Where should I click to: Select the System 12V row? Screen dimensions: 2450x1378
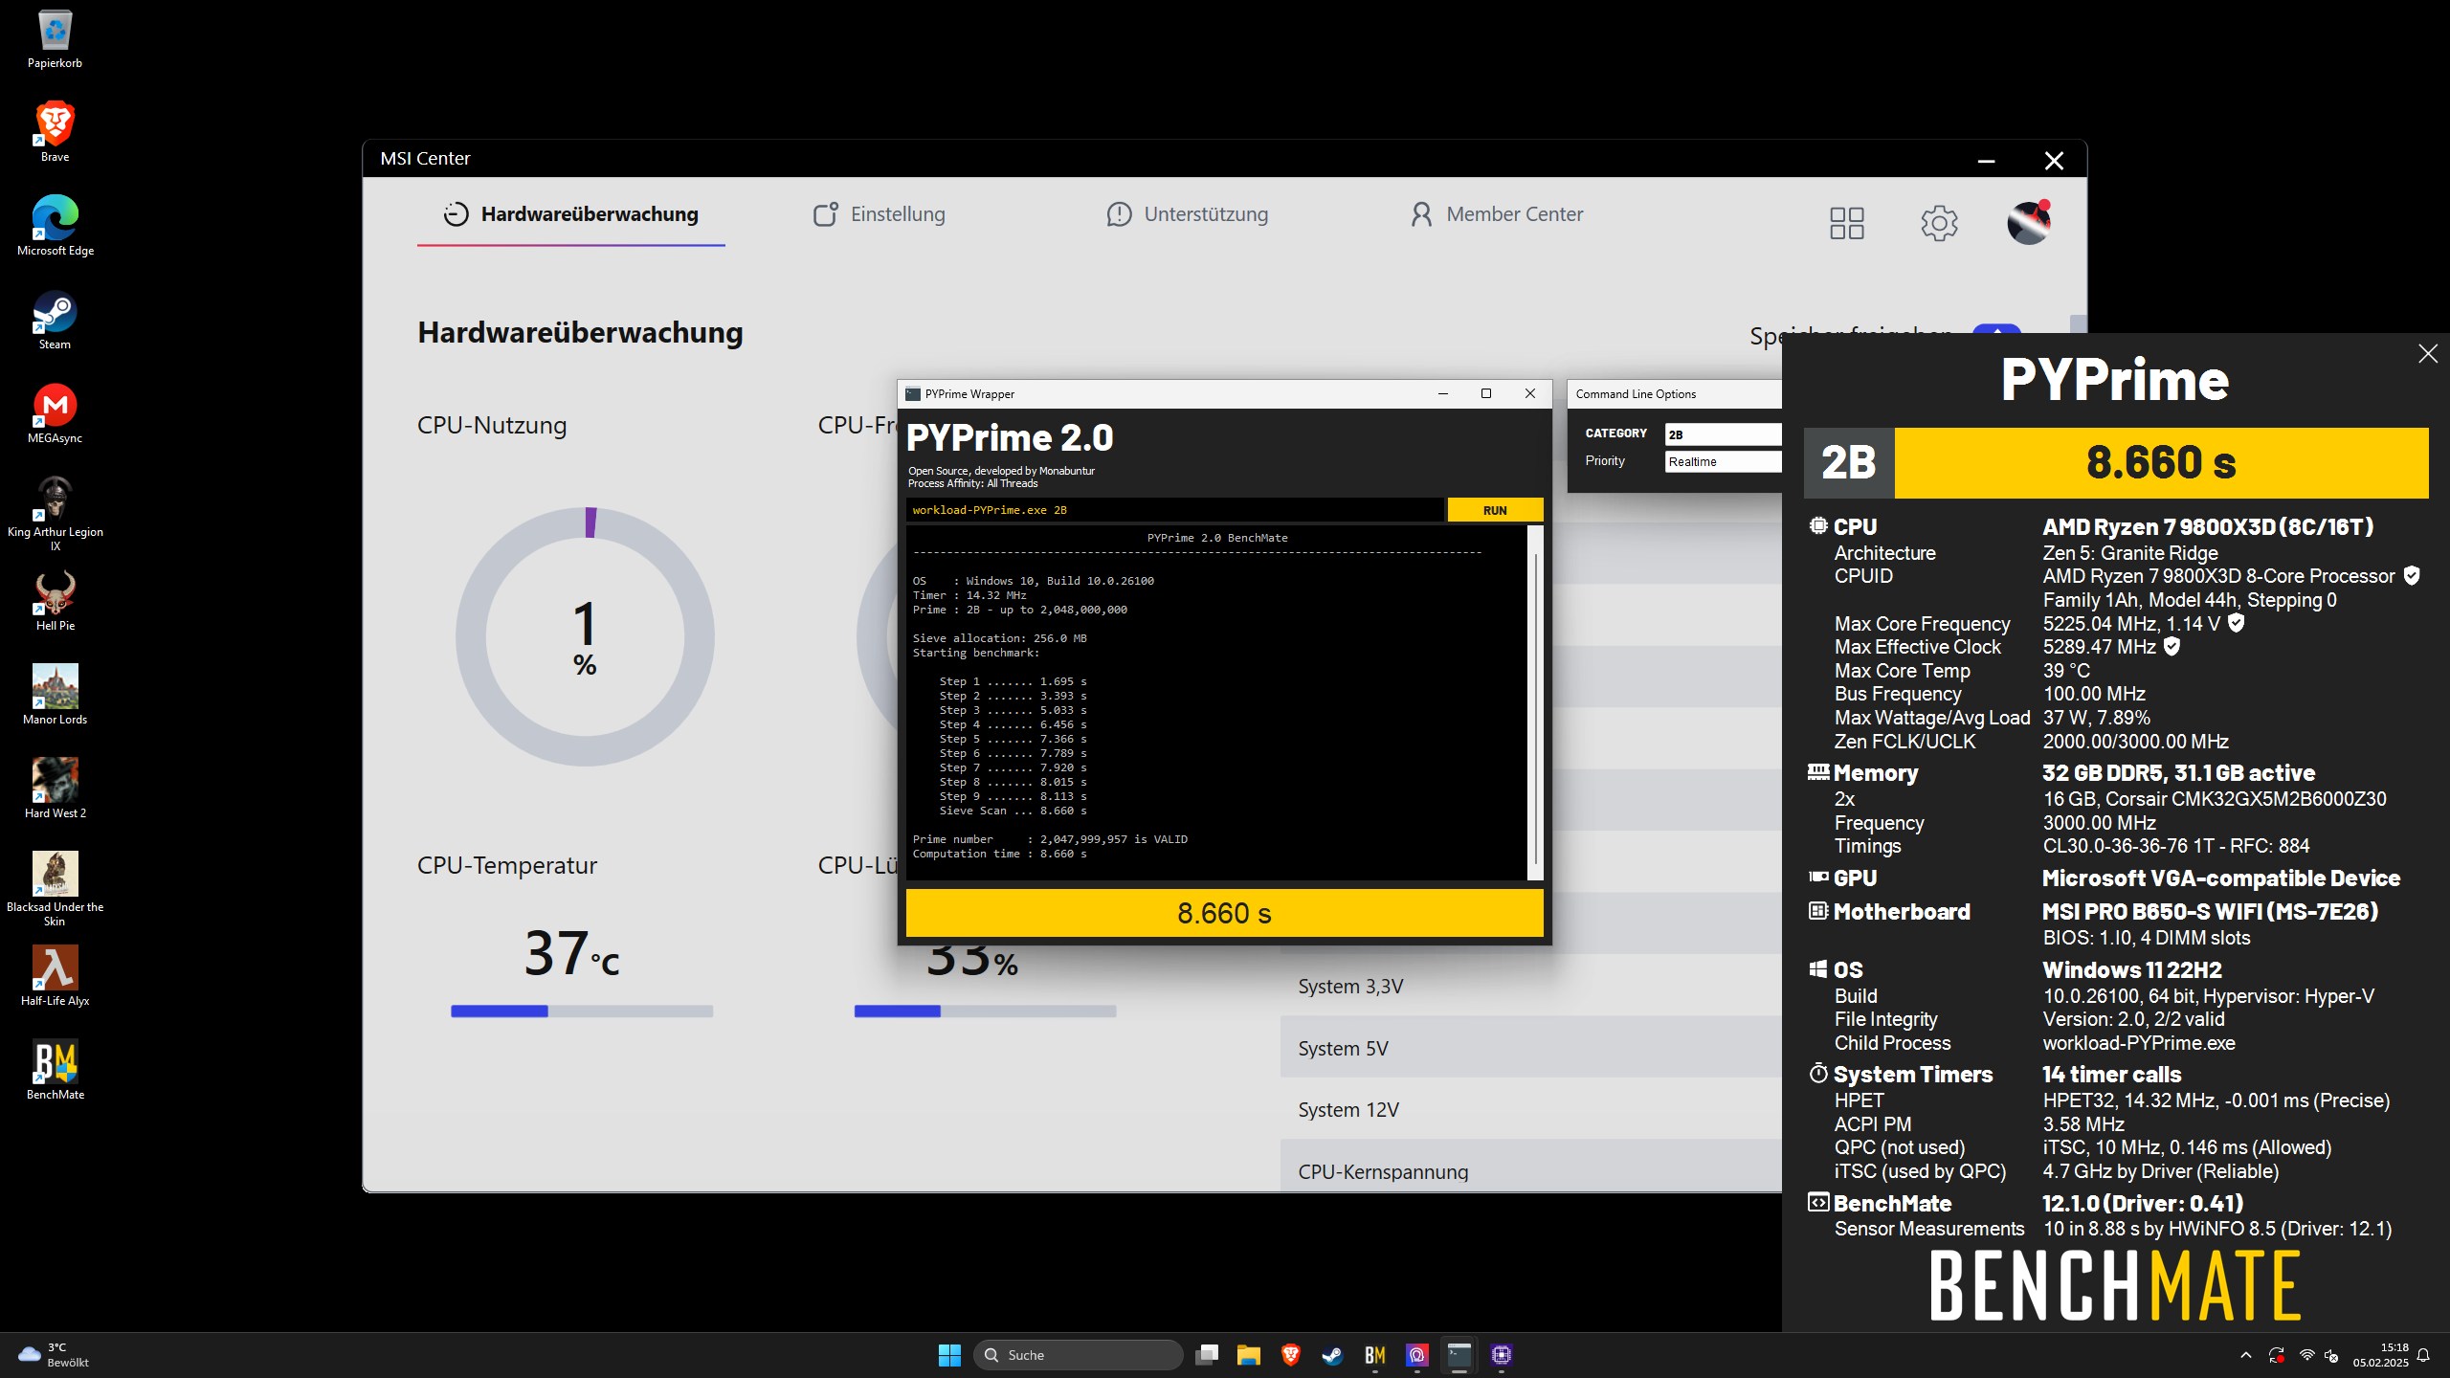point(1531,1110)
